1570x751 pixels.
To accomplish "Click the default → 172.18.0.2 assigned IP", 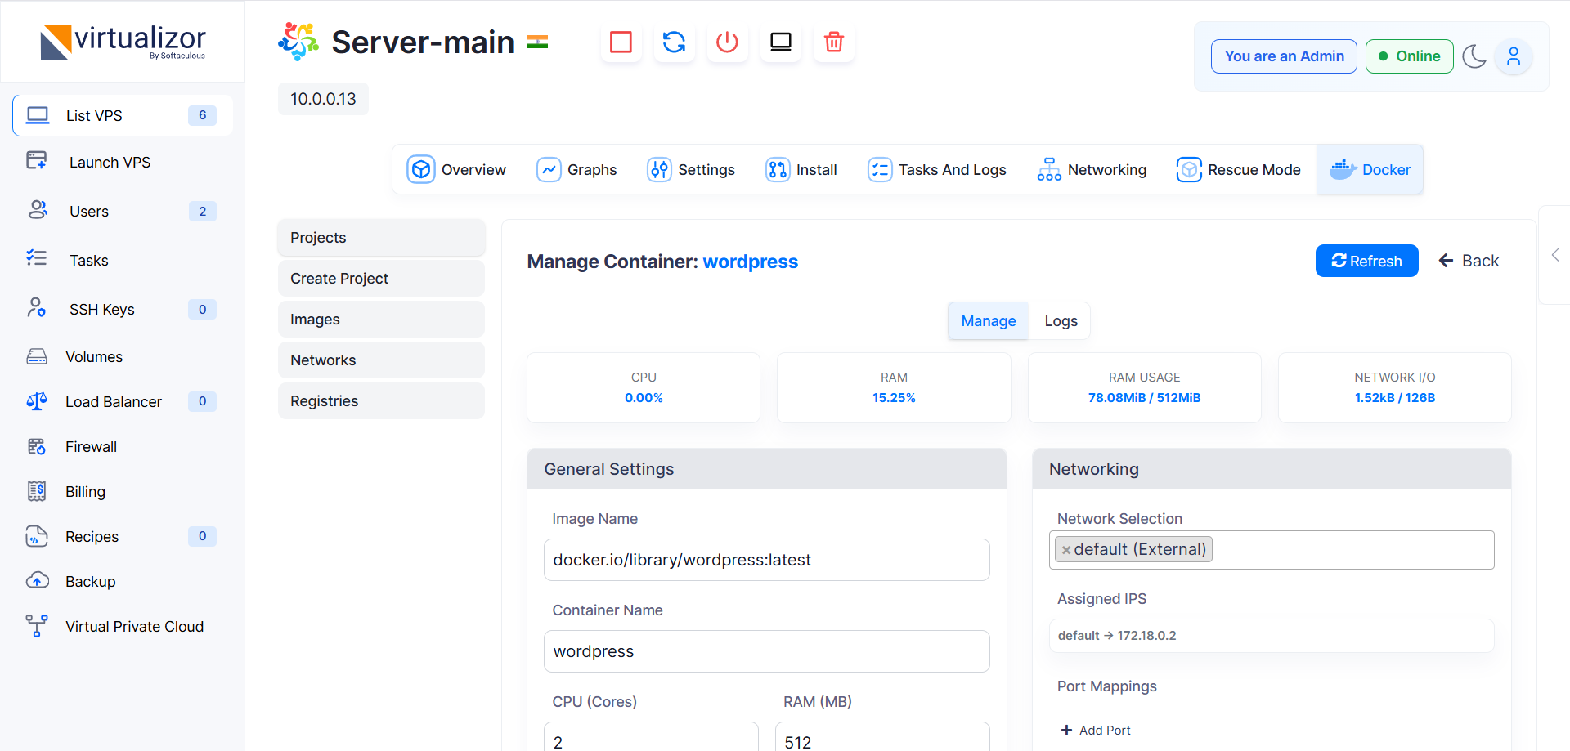I will (1117, 636).
